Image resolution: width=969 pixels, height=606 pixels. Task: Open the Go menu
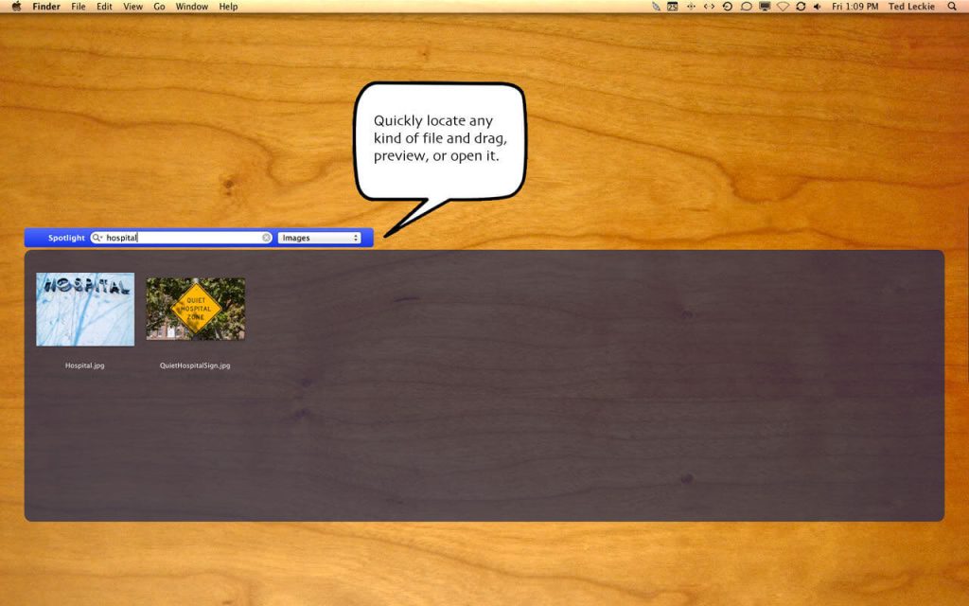click(x=159, y=7)
